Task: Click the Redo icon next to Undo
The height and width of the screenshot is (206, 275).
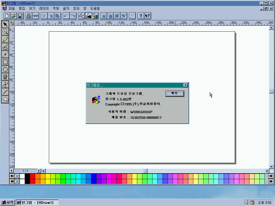Action: pyautogui.click(x=73, y=16)
